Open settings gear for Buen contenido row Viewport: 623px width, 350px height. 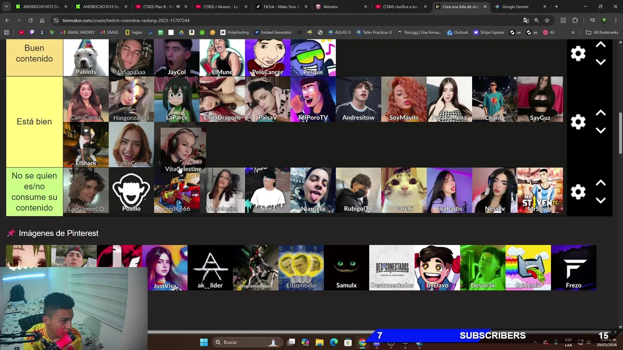(578, 53)
